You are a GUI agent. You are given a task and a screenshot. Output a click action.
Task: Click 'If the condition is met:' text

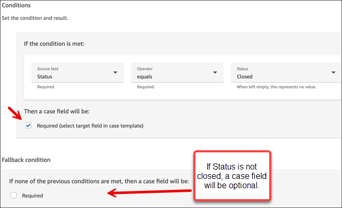(54, 44)
